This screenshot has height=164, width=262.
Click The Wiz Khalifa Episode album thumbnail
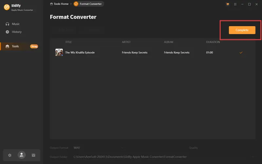point(59,52)
